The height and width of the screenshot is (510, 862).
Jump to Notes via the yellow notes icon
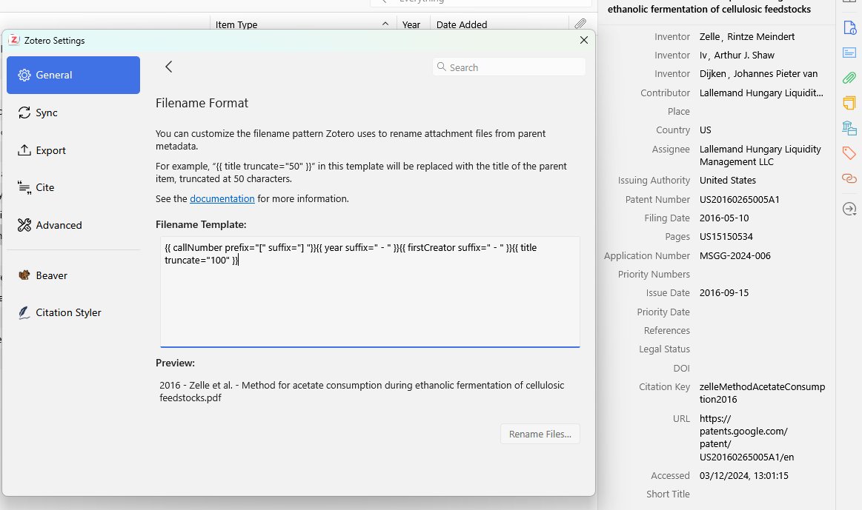coord(849,103)
